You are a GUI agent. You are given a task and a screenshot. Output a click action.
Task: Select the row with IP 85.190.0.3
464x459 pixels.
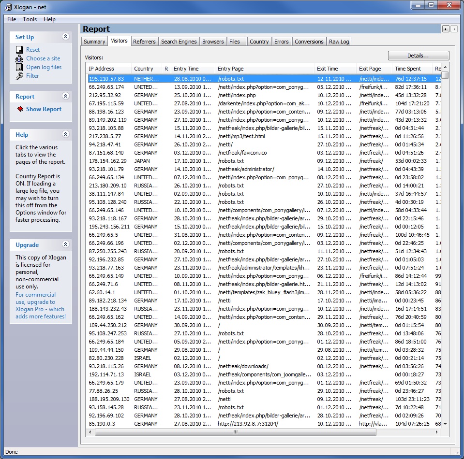click(x=264, y=424)
